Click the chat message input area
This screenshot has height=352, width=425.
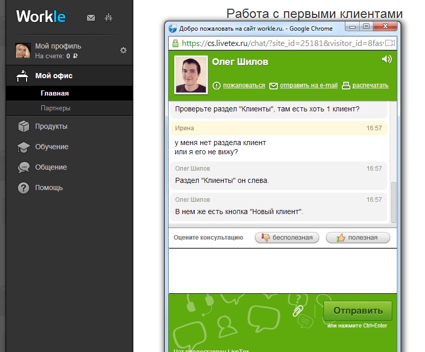click(282, 271)
